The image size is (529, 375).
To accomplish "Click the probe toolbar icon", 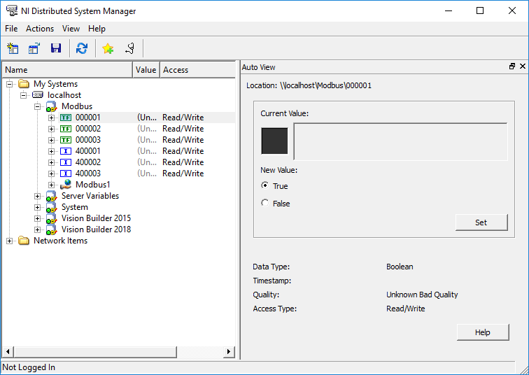I will pyautogui.click(x=130, y=48).
